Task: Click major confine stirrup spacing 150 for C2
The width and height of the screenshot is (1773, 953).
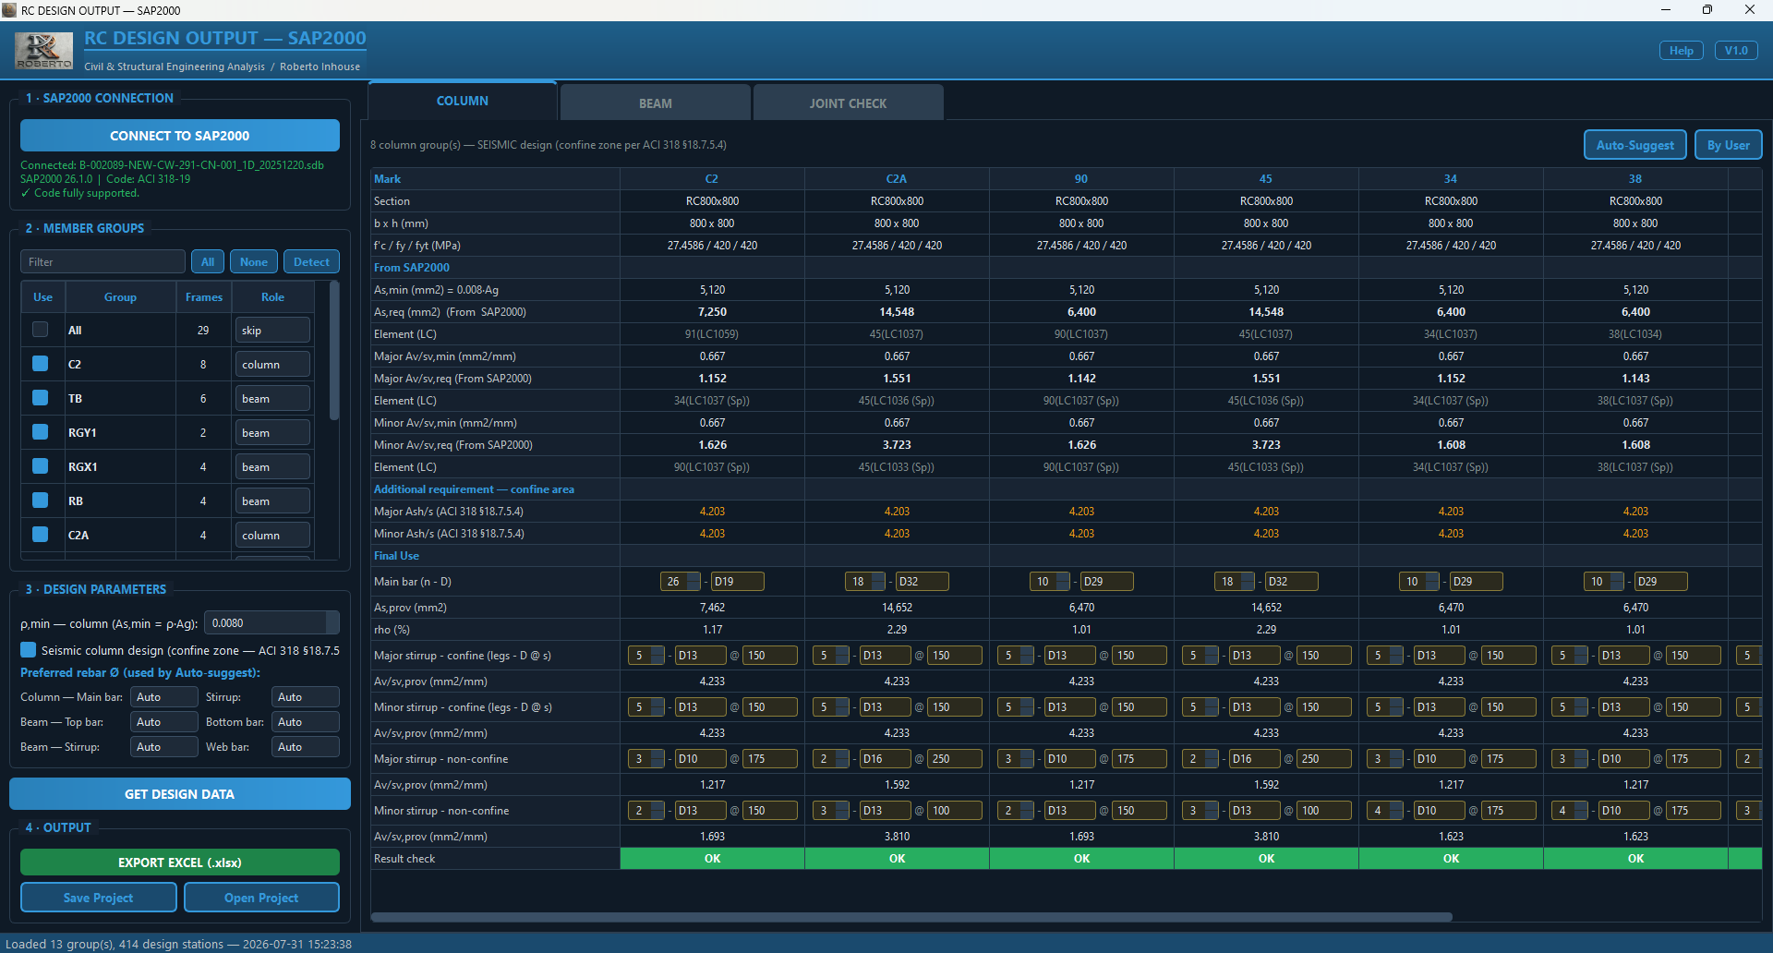Action: pos(770,656)
